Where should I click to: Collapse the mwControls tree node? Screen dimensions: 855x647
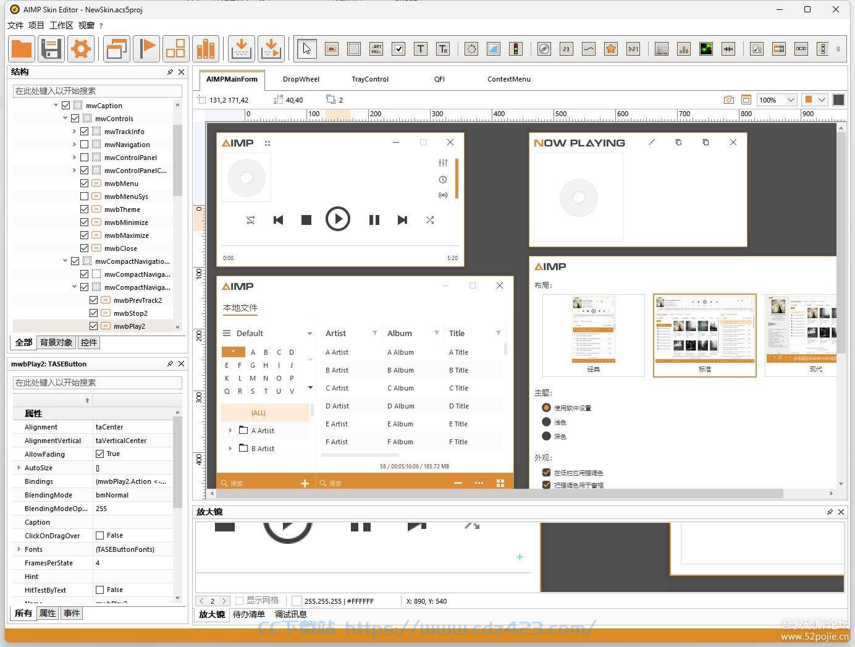coord(65,119)
